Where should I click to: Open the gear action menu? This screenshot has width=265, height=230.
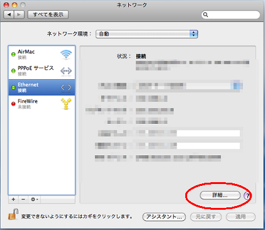pos(34,199)
